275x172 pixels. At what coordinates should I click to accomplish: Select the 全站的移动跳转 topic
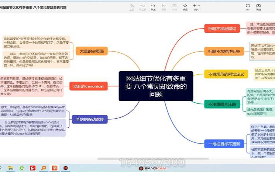coord(90,119)
